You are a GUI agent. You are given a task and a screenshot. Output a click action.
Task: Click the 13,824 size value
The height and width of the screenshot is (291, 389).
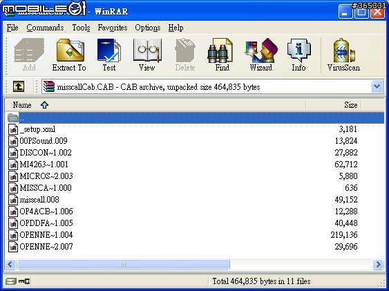click(346, 141)
